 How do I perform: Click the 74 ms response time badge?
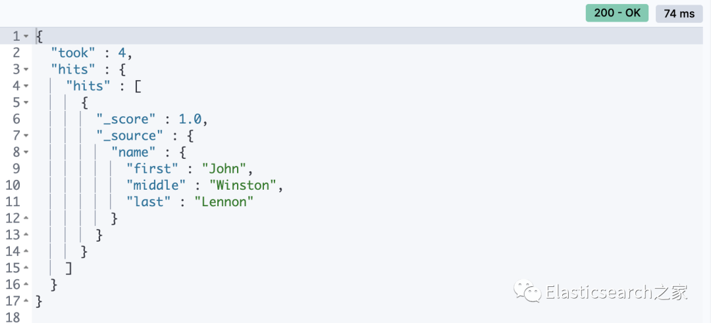[679, 14]
